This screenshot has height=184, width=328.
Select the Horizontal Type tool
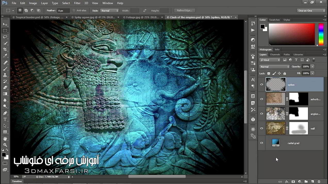(5, 119)
